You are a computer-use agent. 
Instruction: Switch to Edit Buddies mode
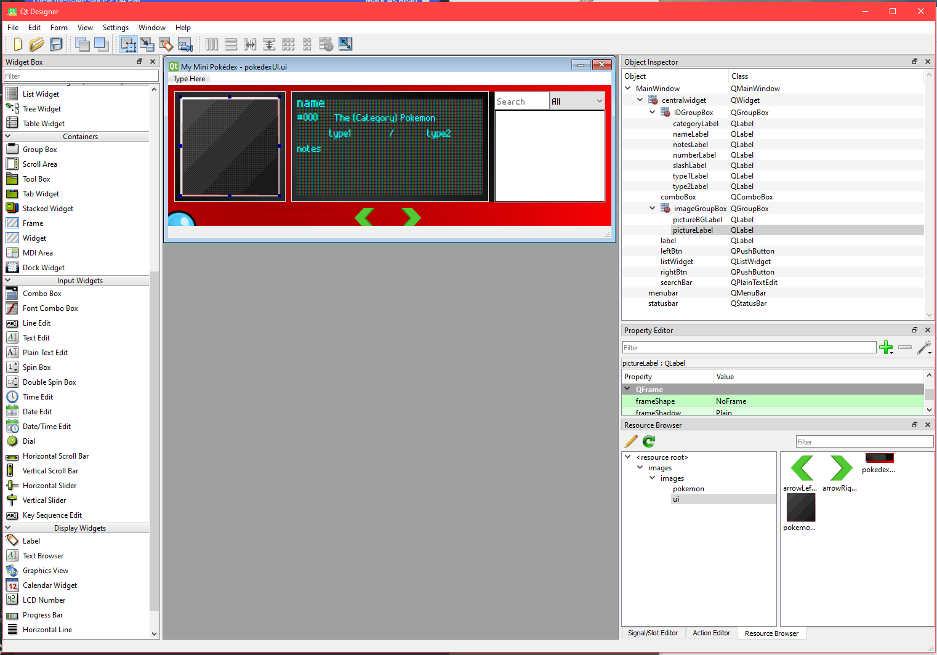point(166,44)
